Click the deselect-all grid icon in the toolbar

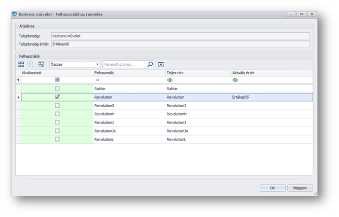coord(30,65)
